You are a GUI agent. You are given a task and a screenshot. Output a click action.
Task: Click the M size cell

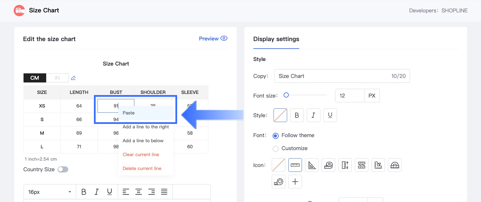42,133
